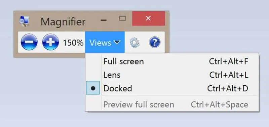Click the selected bullet beside Docked
This screenshot has height=127, width=269.
click(x=93, y=88)
